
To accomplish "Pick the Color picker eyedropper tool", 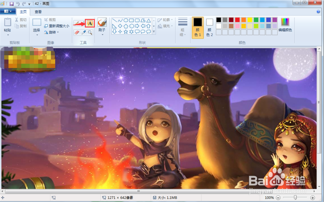I will [x=84, y=32].
